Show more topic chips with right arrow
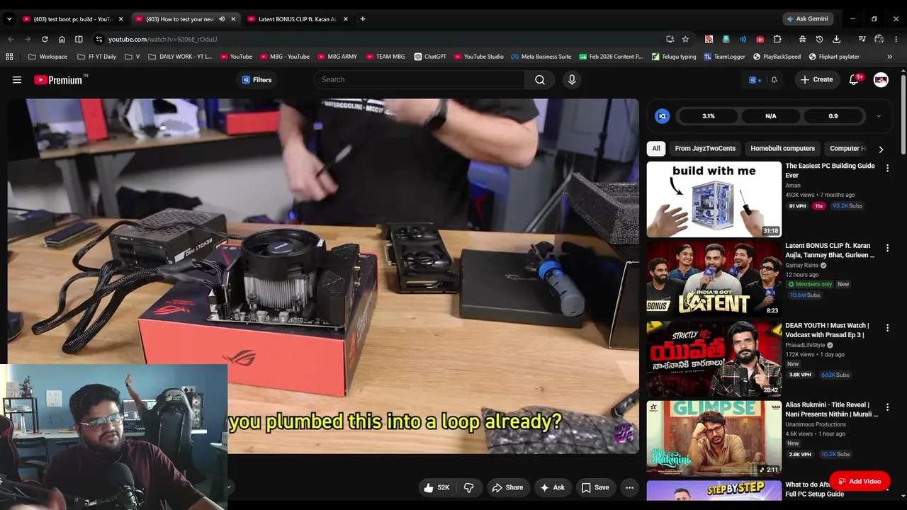The width and height of the screenshot is (907, 510). [x=881, y=149]
